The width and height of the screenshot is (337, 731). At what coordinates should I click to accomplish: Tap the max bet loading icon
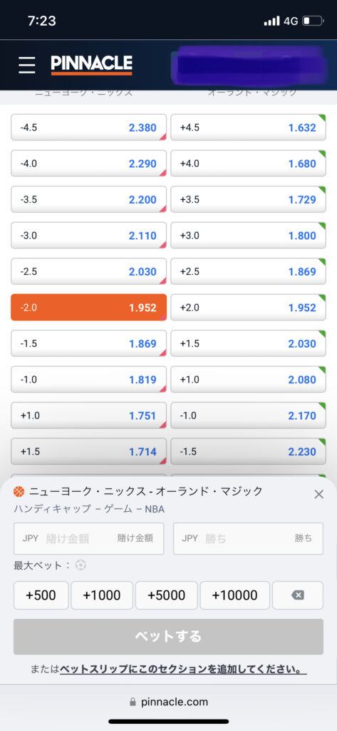[x=81, y=565]
